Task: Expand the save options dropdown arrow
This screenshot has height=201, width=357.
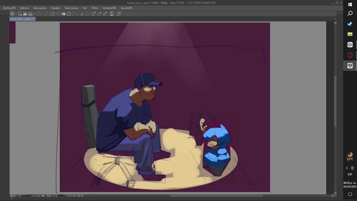Action: pos(35,14)
